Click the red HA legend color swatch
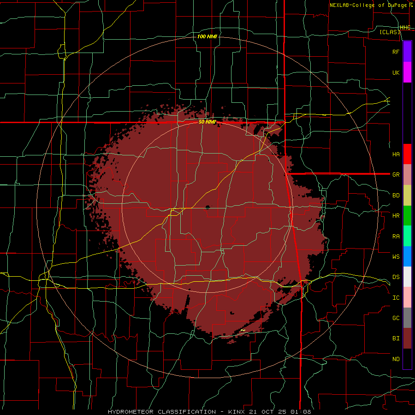The image size is (415, 415). coord(407,154)
